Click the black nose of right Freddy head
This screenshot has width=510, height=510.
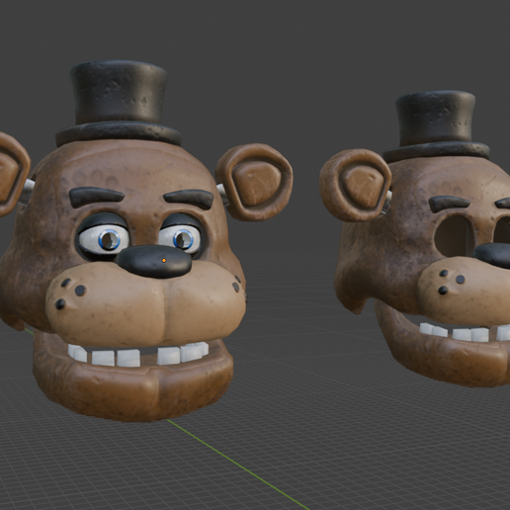pyautogui.click(x=492, y=255)
